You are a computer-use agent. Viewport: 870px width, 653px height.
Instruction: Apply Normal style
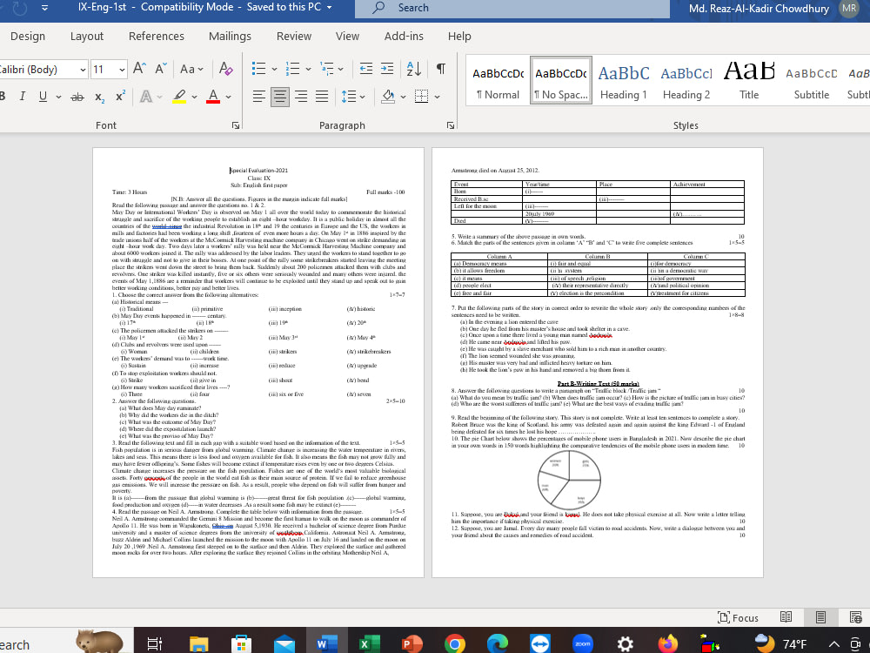[498, 80]
